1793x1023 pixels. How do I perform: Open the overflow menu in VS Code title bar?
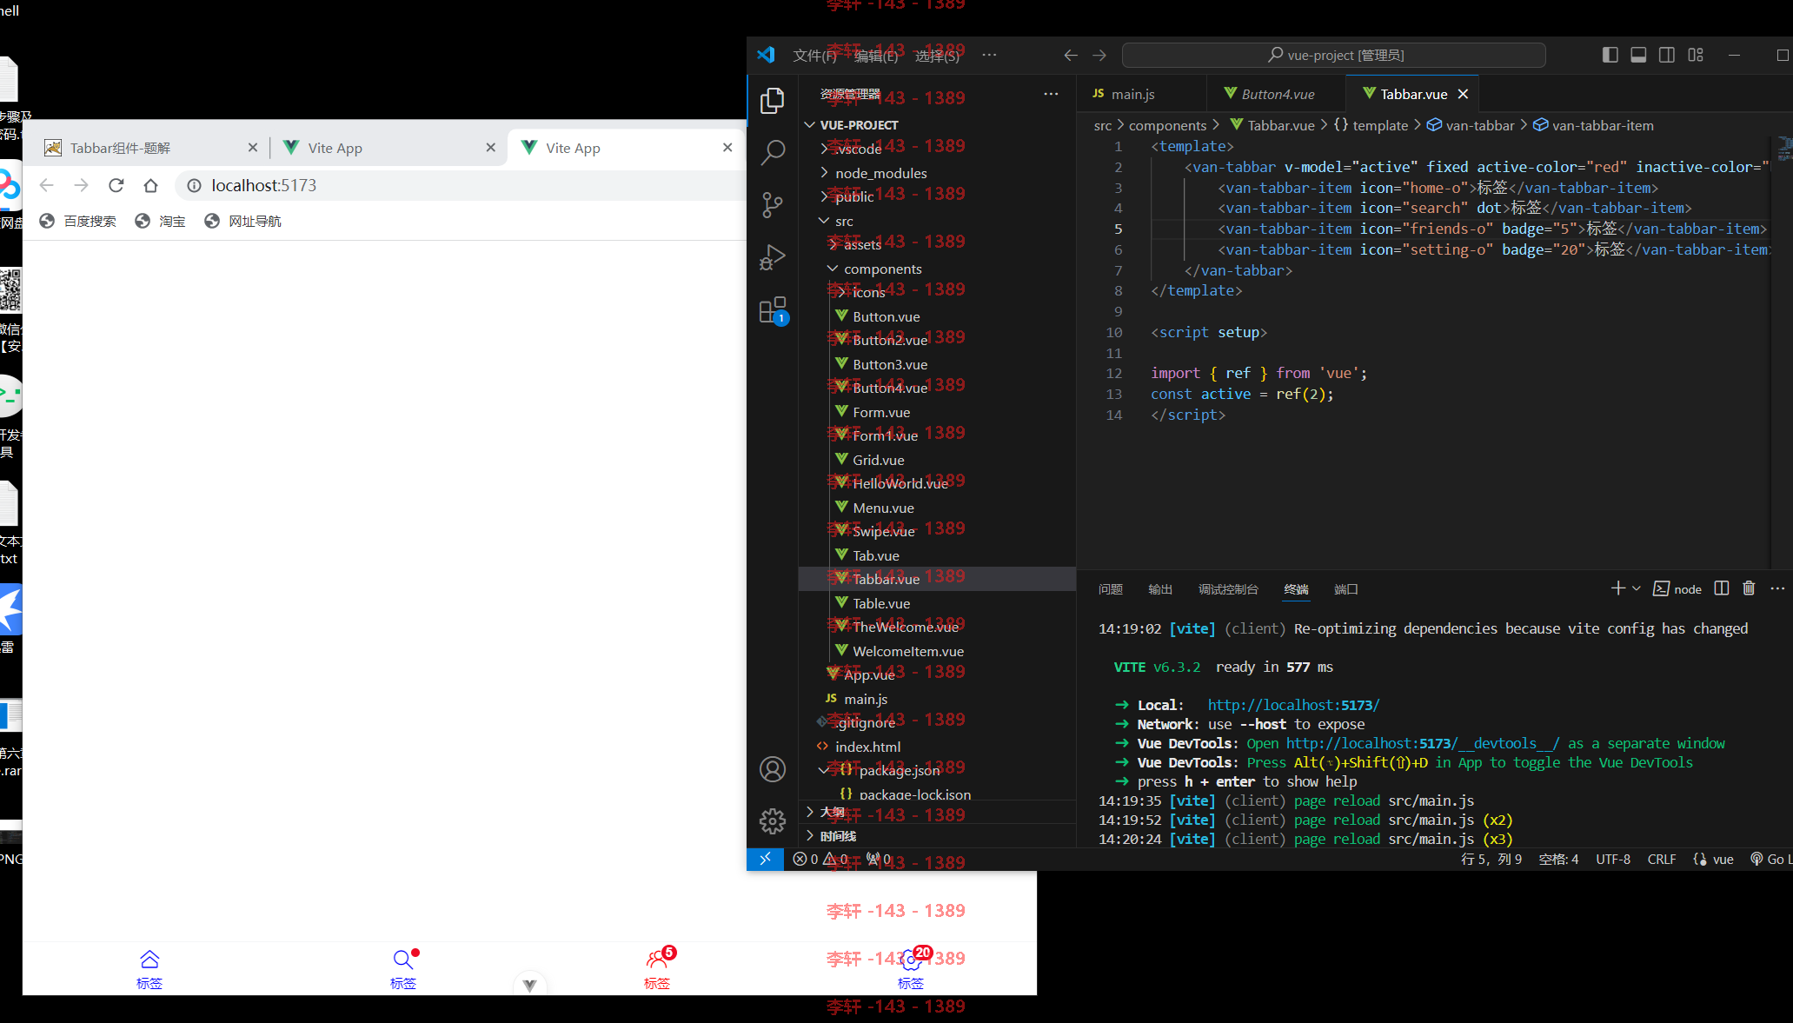coord(989,55)
